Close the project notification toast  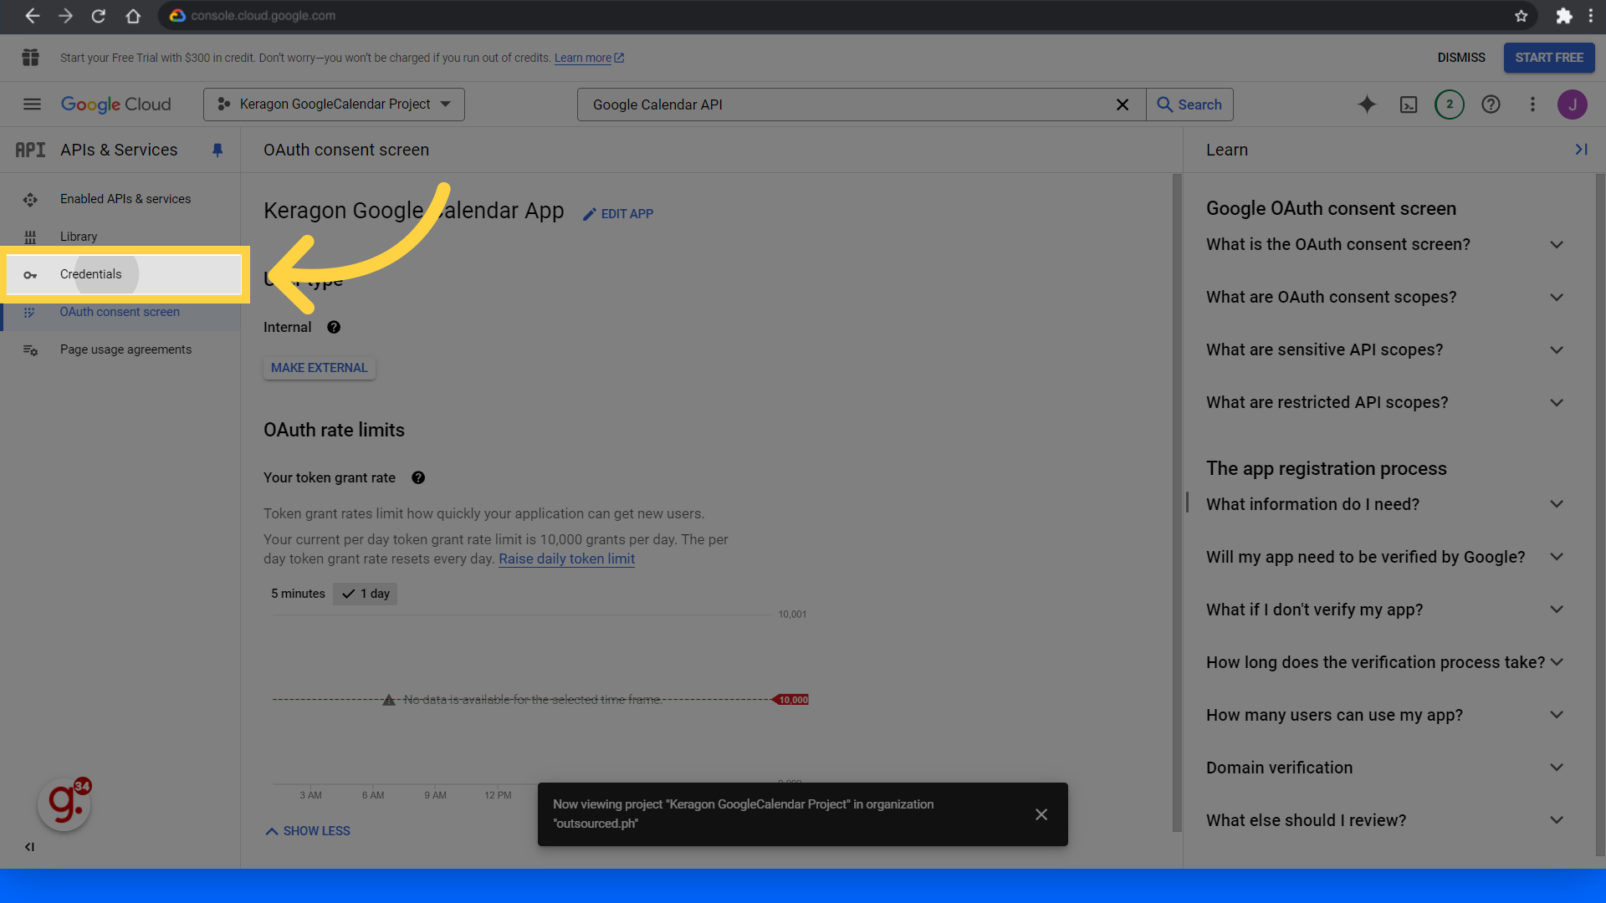(x=1041, y=814)
